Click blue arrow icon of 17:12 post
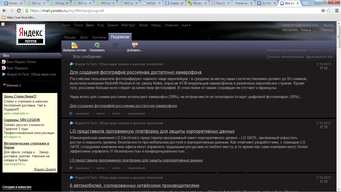 pos(72,177)
